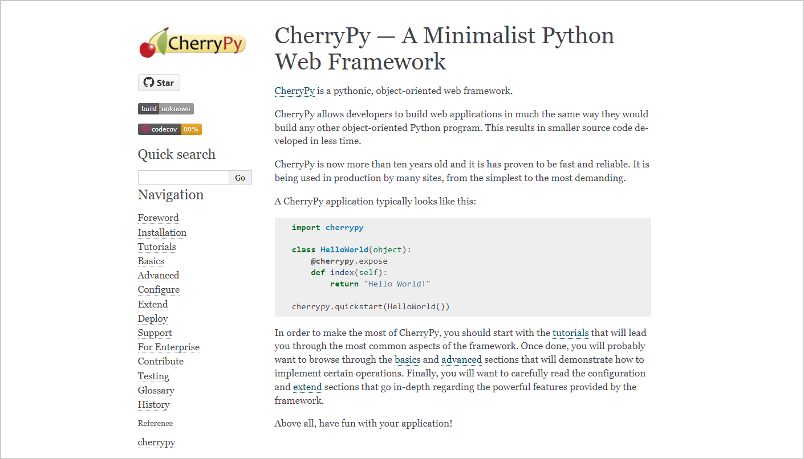
Task: Click the Navigation sidebar heading
Action: (170, 195)
